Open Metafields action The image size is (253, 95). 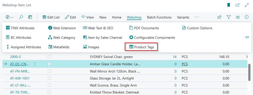[59, 47]
